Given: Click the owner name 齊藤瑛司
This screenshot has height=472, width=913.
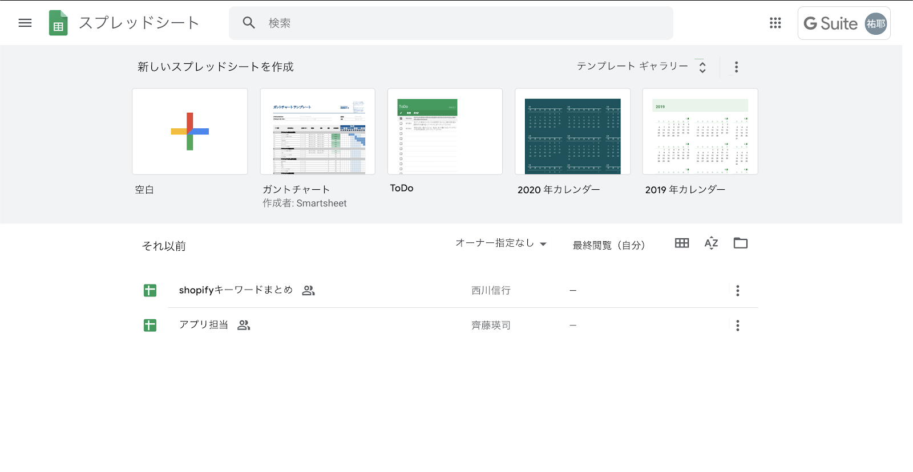Looking at the screenshot, I should [491, 325].
